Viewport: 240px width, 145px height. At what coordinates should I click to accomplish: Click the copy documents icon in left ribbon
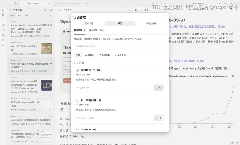coord(3,35)
